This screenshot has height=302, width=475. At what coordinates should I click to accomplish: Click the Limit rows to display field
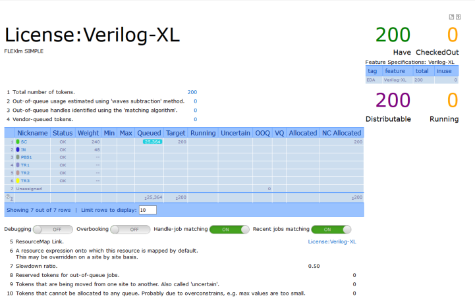[x=147, y=210]
